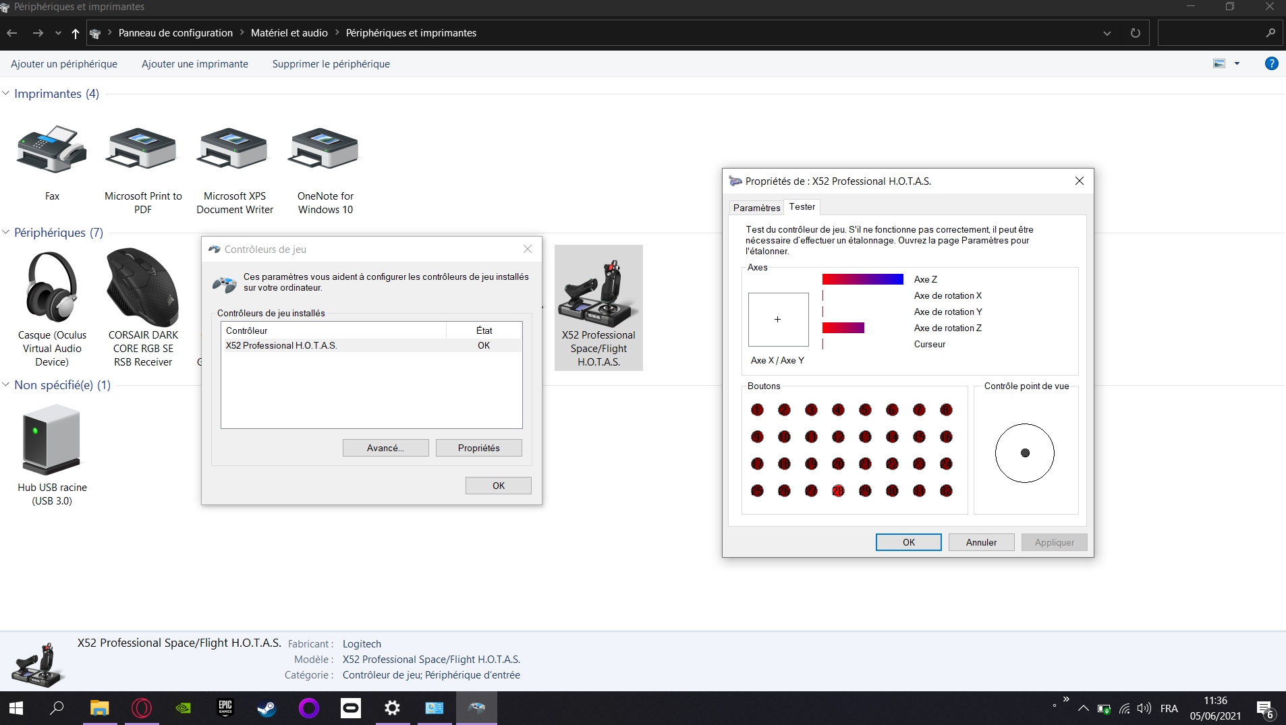This screenshot has height=725, width=1286.
Task: Refresh the Périphériques et imprimantes view
Action: click(x=1136, y=33)
